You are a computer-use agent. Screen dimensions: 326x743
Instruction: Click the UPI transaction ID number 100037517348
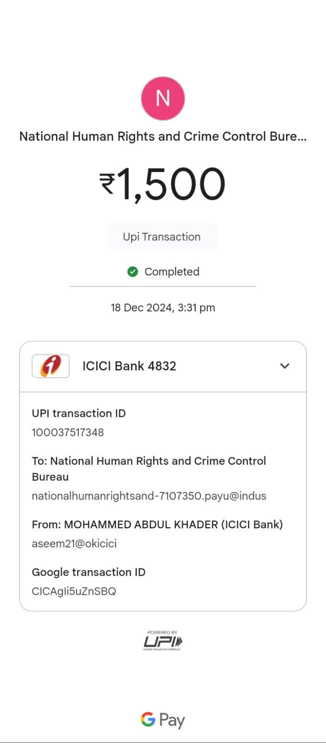pos(68,433)
